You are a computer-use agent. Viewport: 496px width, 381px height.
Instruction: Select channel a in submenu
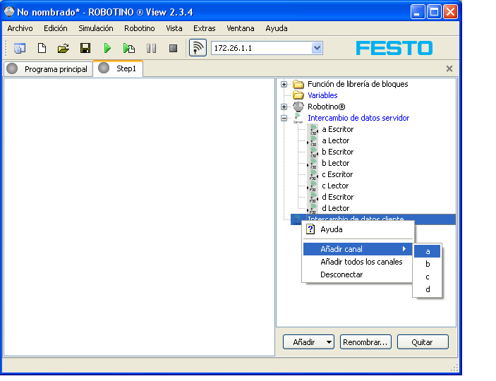tap(428, 251)
